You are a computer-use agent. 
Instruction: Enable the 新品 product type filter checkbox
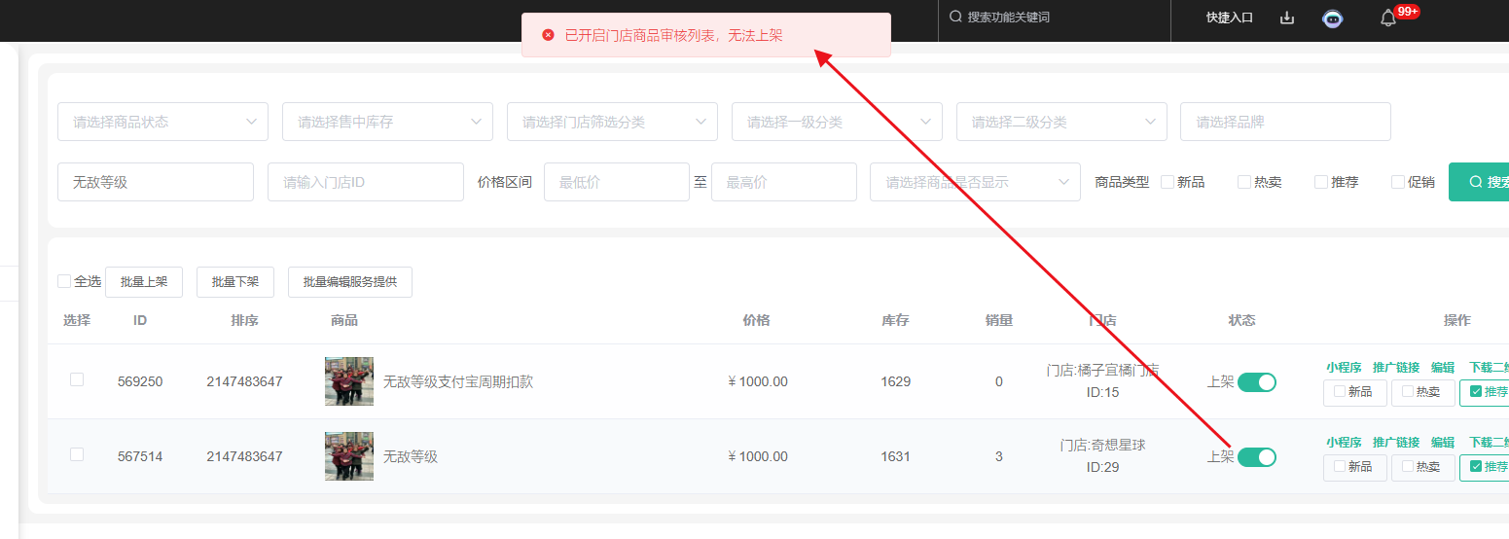click(1168, 182)
